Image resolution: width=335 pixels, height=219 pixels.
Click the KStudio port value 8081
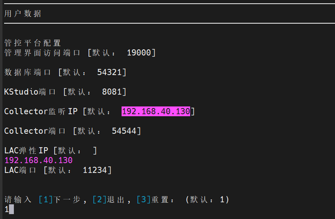[x=112, y=92]
